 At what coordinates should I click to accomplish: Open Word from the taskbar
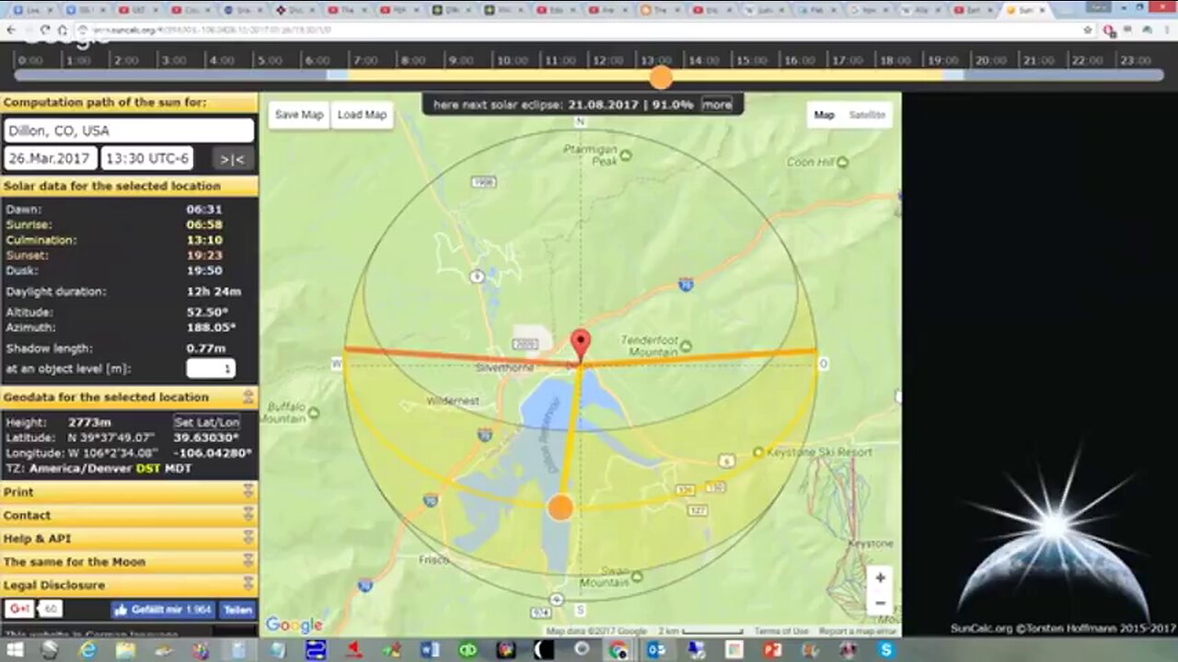(x=429, y=650)
